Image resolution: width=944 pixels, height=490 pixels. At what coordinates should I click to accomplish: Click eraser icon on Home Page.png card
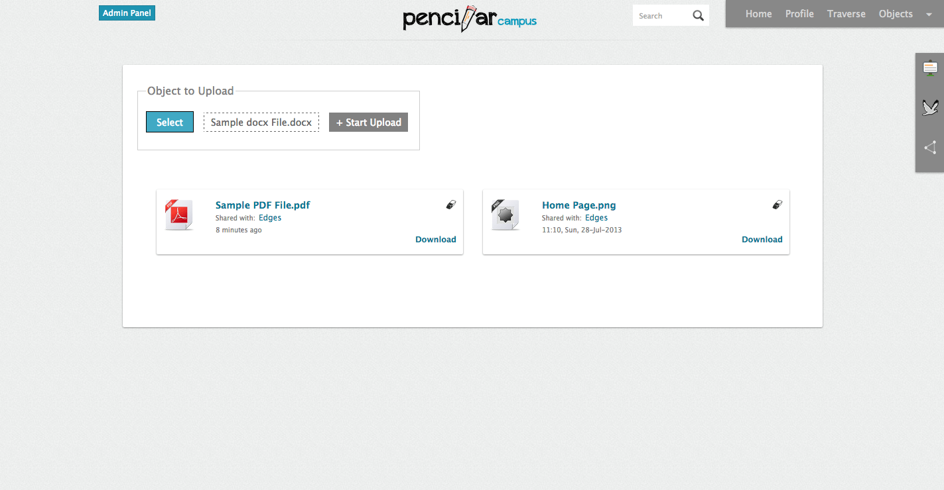point(777,205)
